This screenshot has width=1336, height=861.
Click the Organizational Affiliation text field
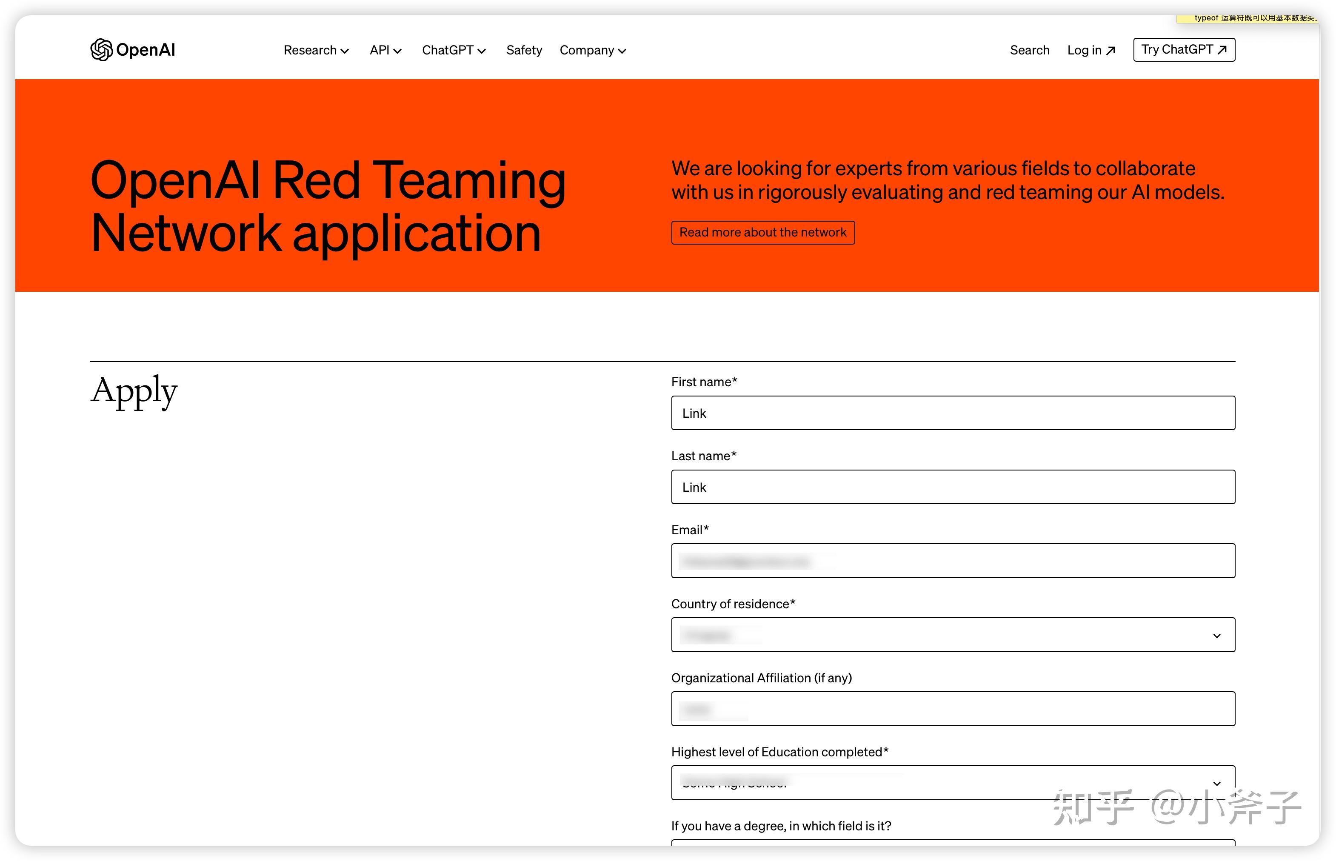(952, 709)
